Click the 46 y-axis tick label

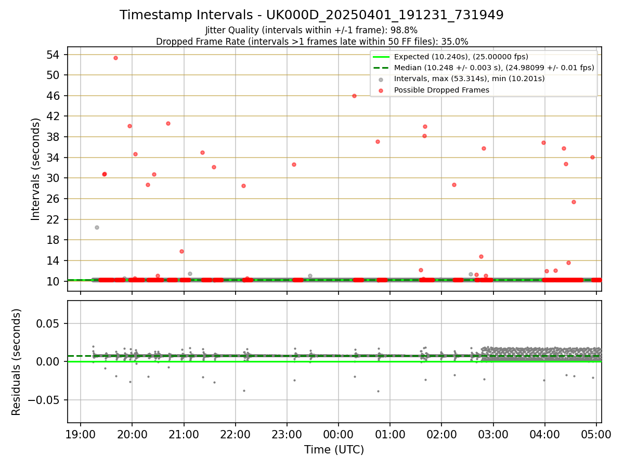point(54,96)
